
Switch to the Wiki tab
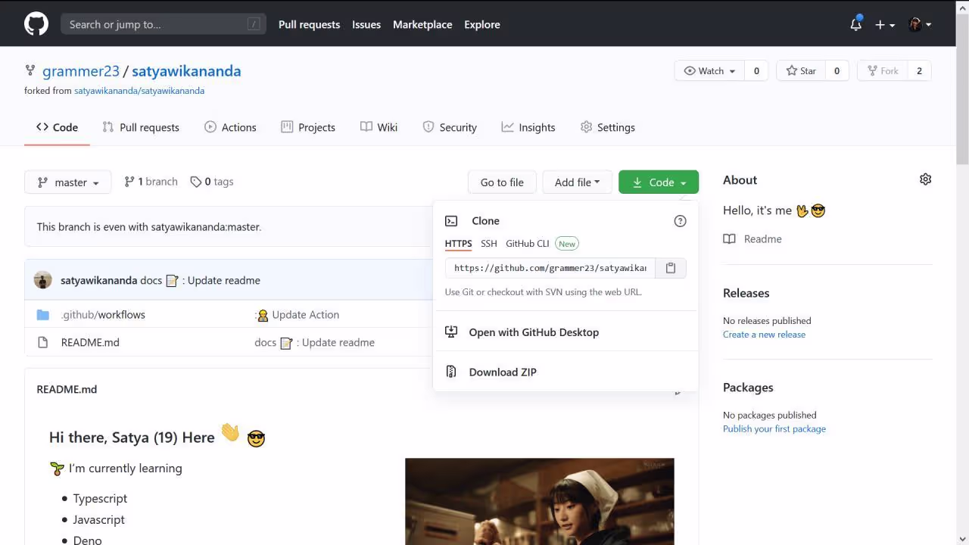379,127
